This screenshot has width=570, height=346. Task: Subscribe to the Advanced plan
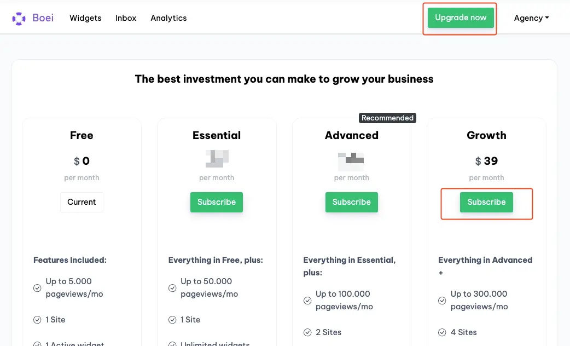[352, 202]
